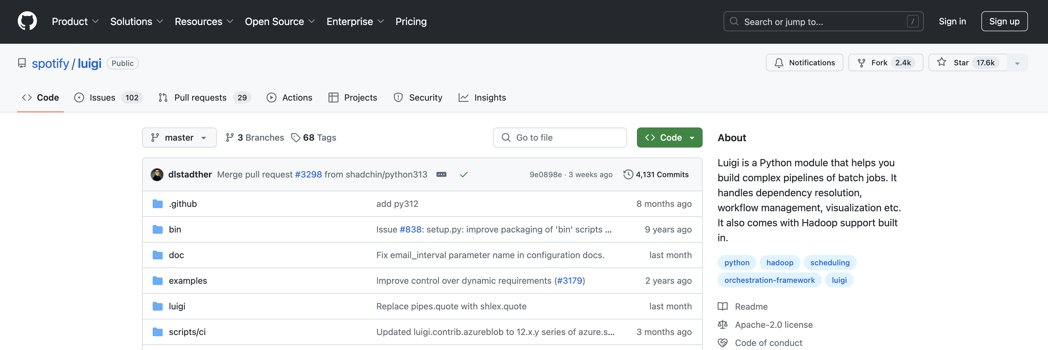Click the python topic tag
Viewport: 1048px width, 350px height.
tap(737, 263)
